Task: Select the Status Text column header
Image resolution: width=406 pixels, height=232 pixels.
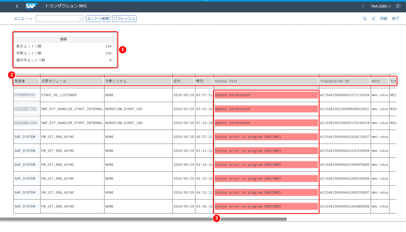Action: pos(266,81)
